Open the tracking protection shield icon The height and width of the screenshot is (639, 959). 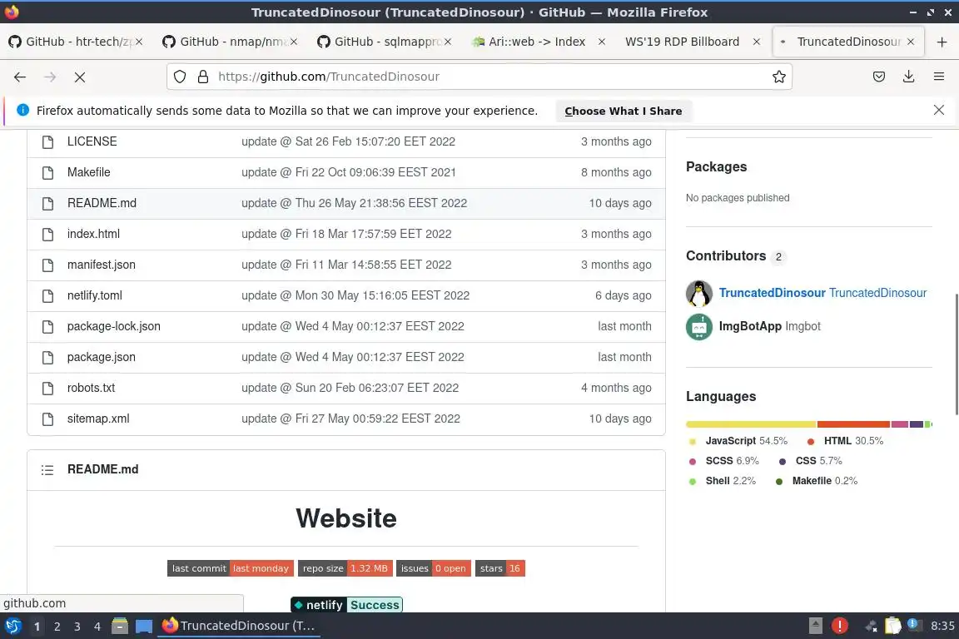pyautogui.click(x=180, y=77)
